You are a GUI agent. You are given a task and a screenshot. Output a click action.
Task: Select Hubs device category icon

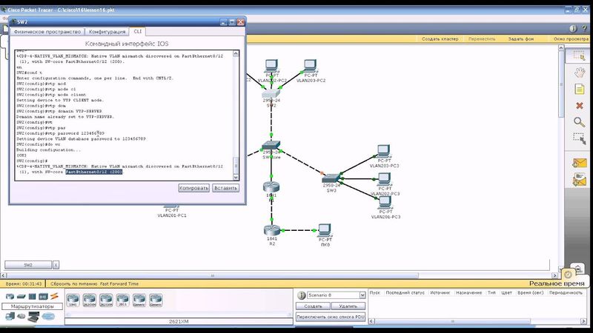tap(32, 297)
